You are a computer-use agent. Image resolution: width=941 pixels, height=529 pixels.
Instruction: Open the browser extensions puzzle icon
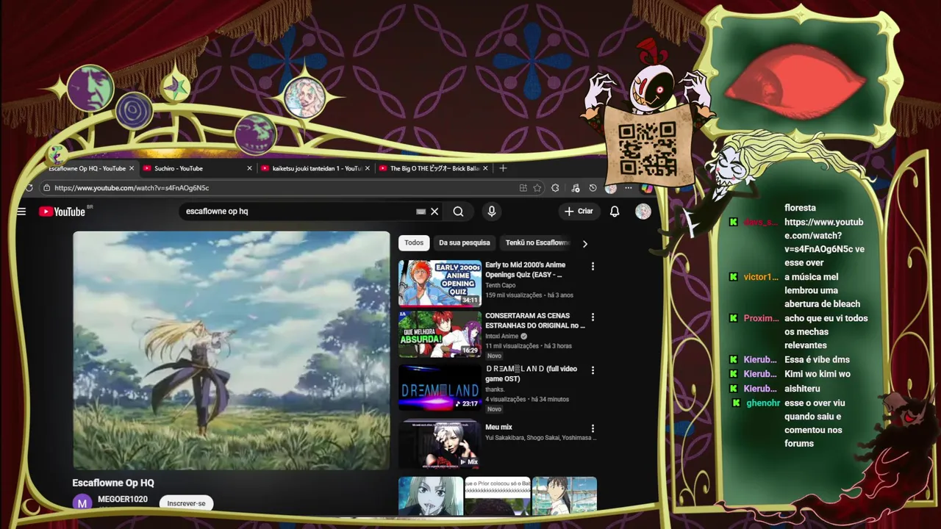point(555,188)
